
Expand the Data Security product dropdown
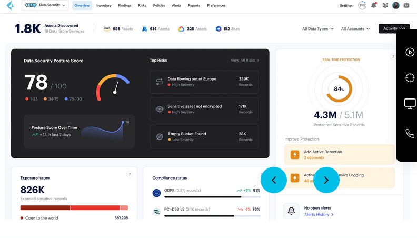(46, 5)
